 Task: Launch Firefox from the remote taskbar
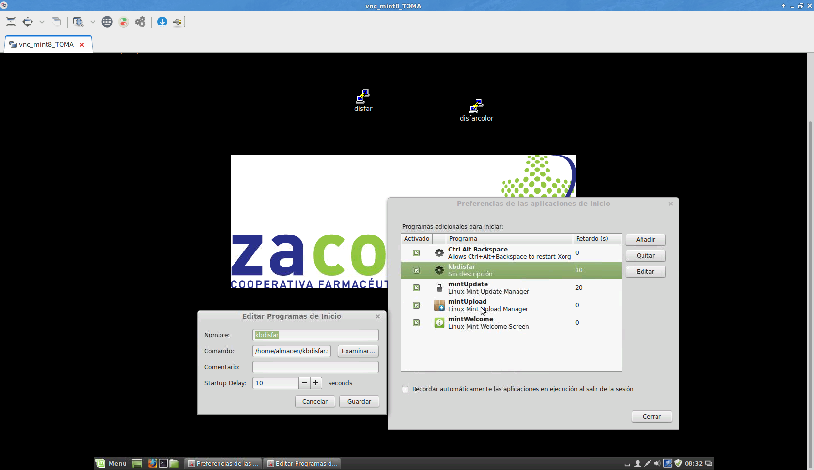pos(152,463)
